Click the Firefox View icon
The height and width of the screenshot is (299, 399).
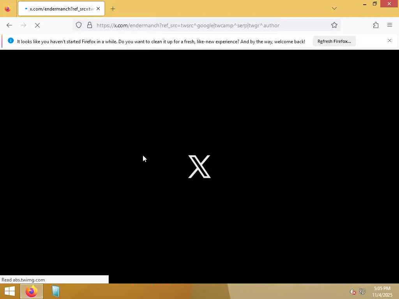point(8,9)
